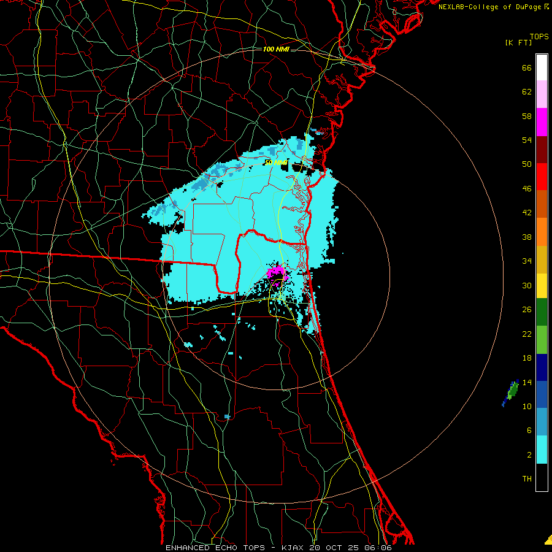552x552 pixels.
Task: Click the legend value 58
Action: tap(527, 116)
